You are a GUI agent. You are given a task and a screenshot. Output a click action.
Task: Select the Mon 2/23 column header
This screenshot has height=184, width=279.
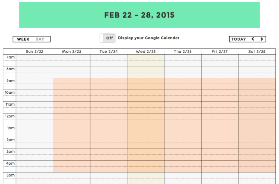(x=71, y=52)
